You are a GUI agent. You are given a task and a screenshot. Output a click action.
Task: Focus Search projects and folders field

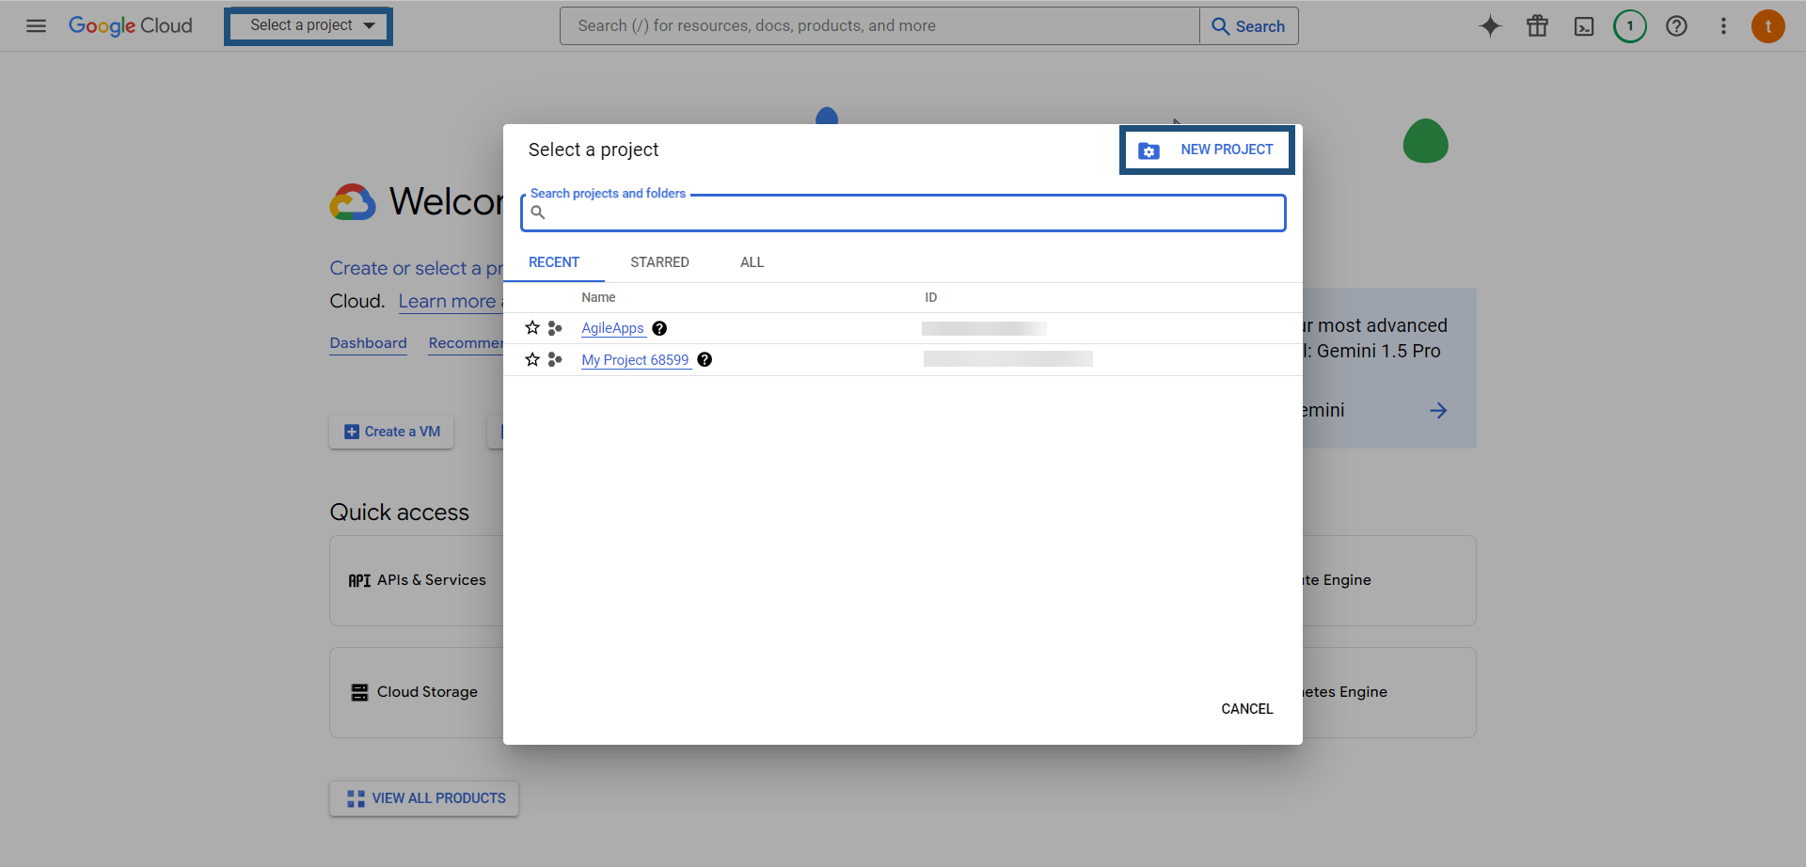tap(903, 213)
